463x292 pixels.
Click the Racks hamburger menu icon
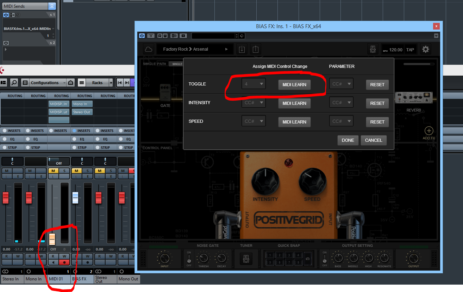(x=82, y=83)
